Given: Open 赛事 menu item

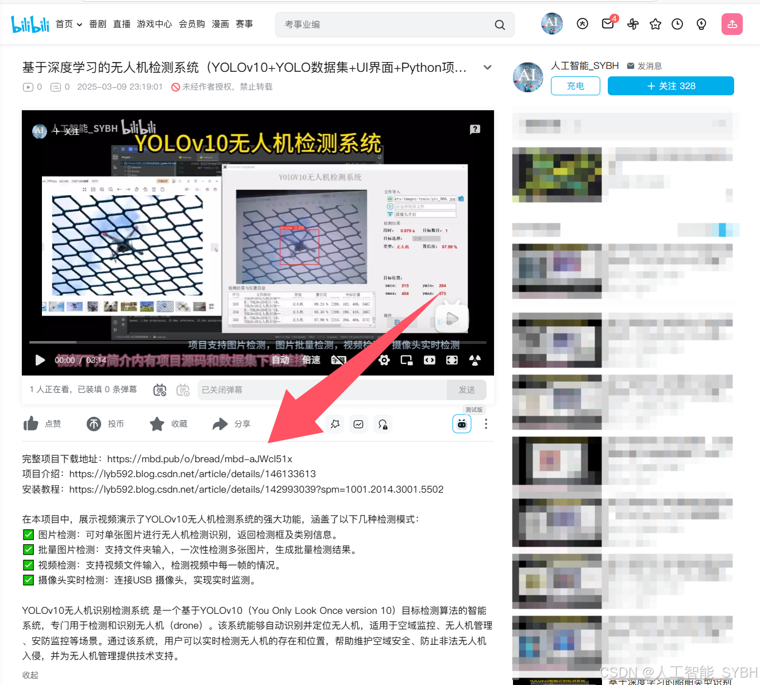Looking at the screenshot, I should click(244, 24).
